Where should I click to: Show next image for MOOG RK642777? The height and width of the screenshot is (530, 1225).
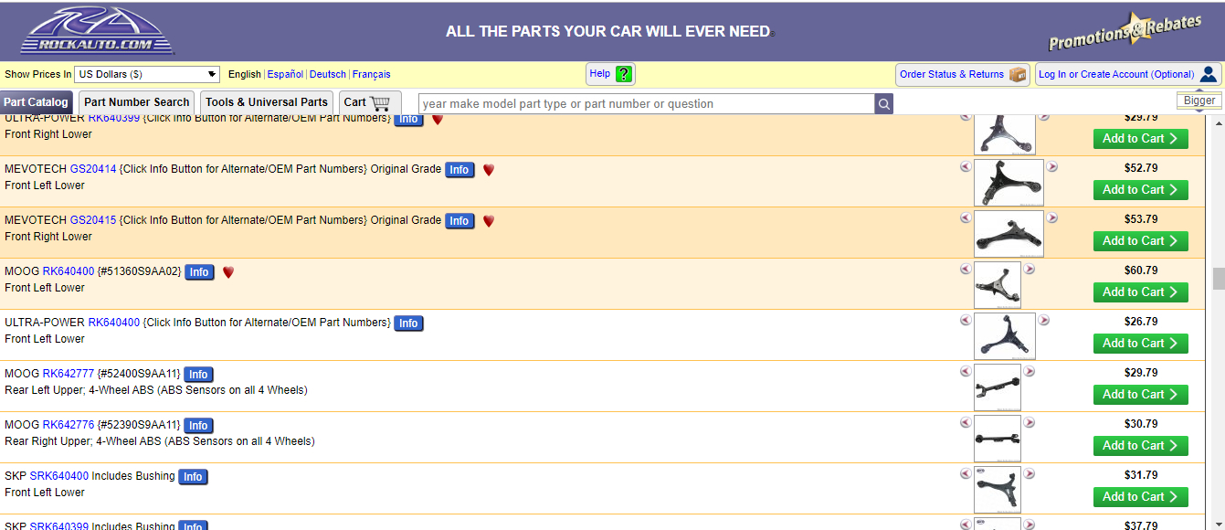click(1030, 372)
